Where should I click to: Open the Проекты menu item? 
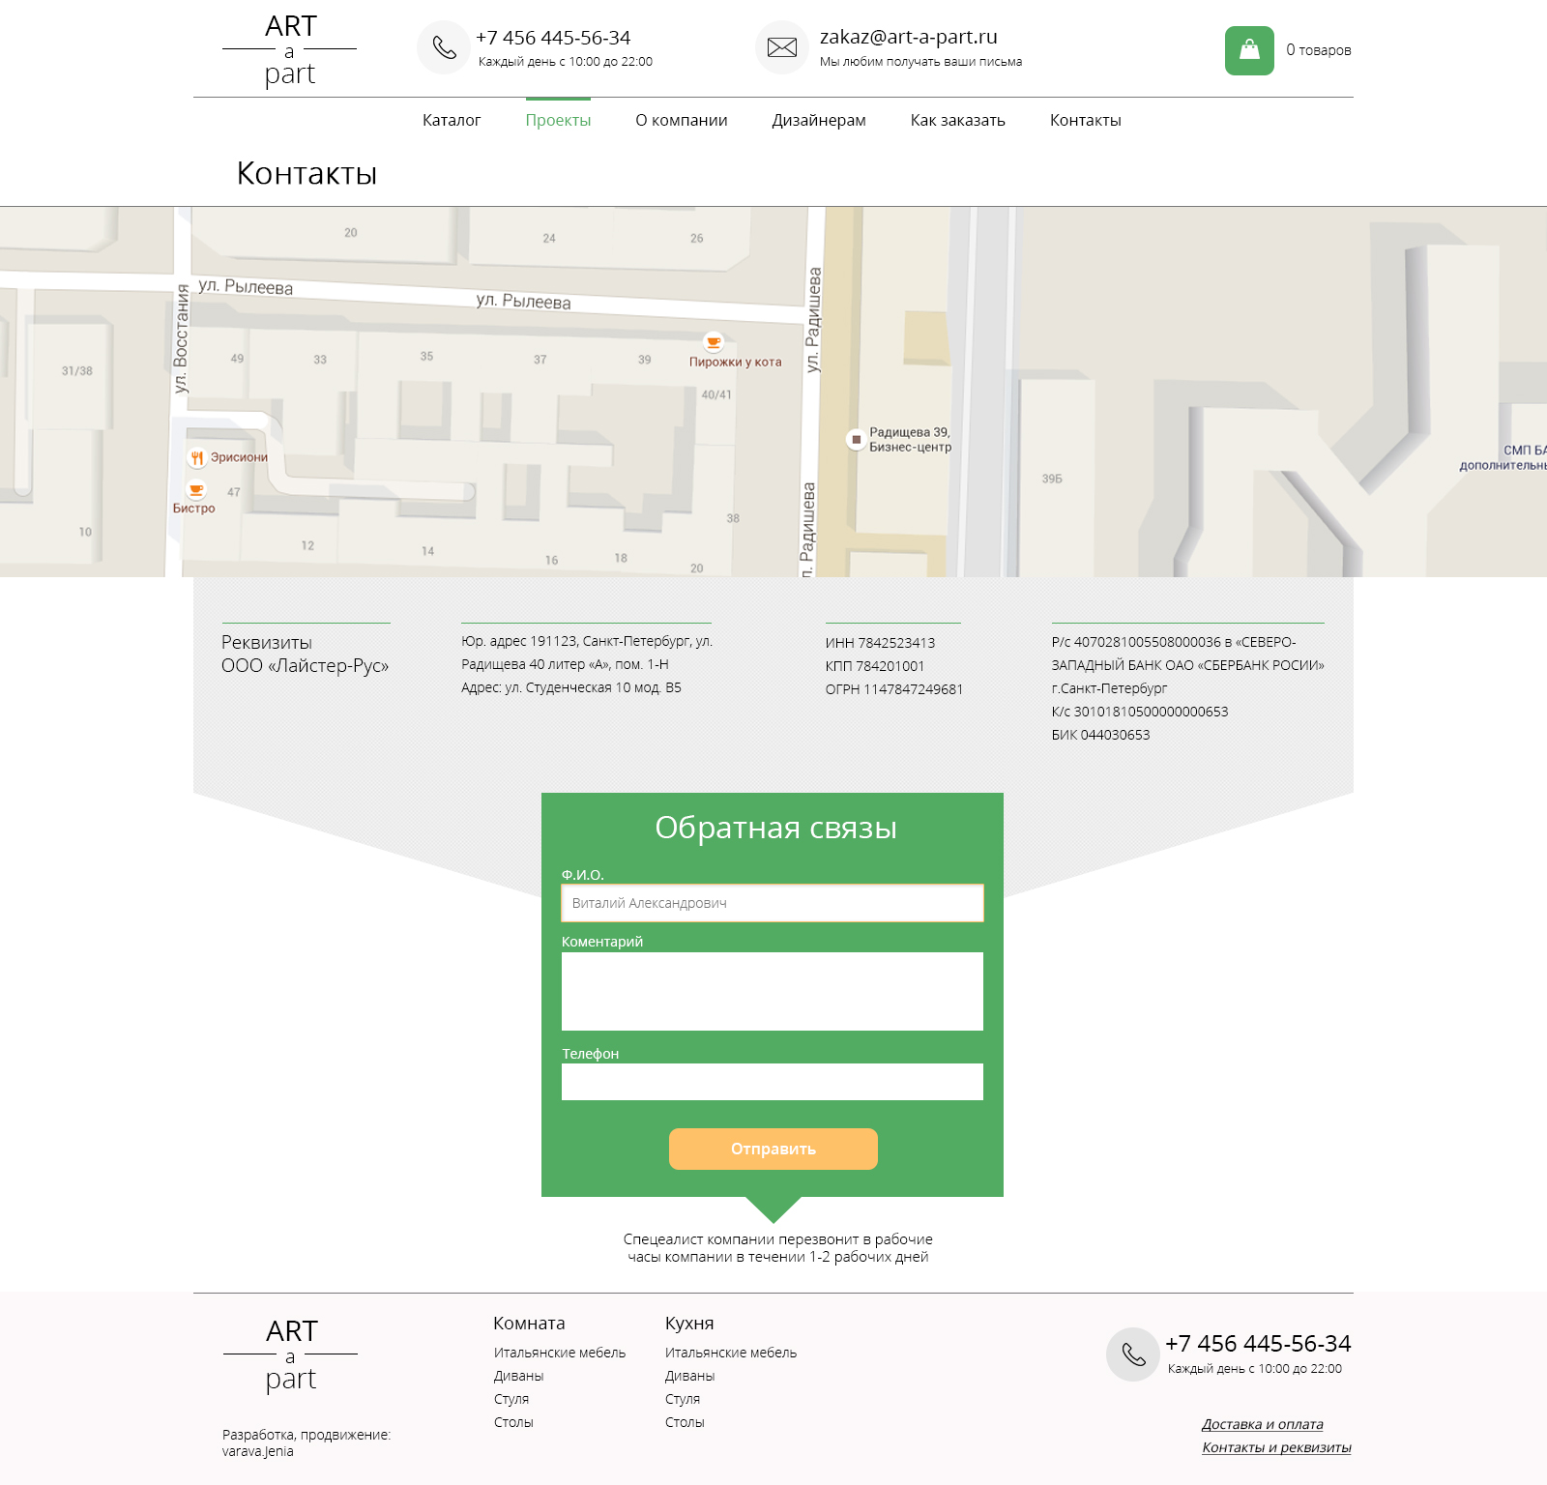tap(558, 120)
